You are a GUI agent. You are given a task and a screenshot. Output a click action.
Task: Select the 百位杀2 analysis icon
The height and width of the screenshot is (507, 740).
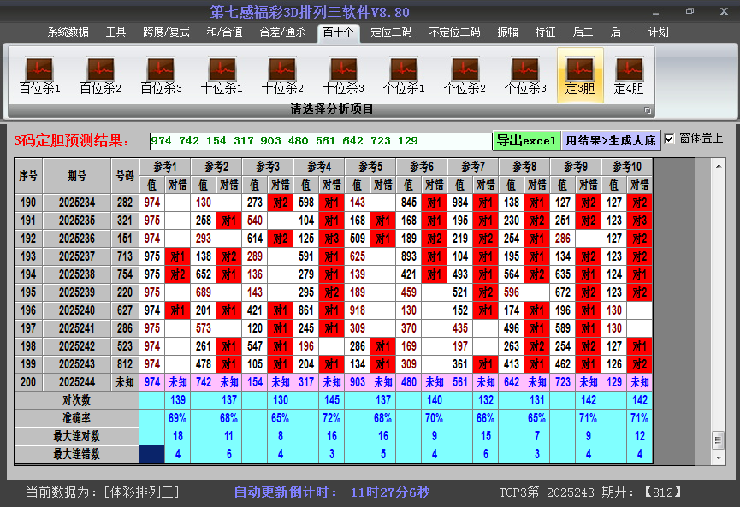click(100, 69)
